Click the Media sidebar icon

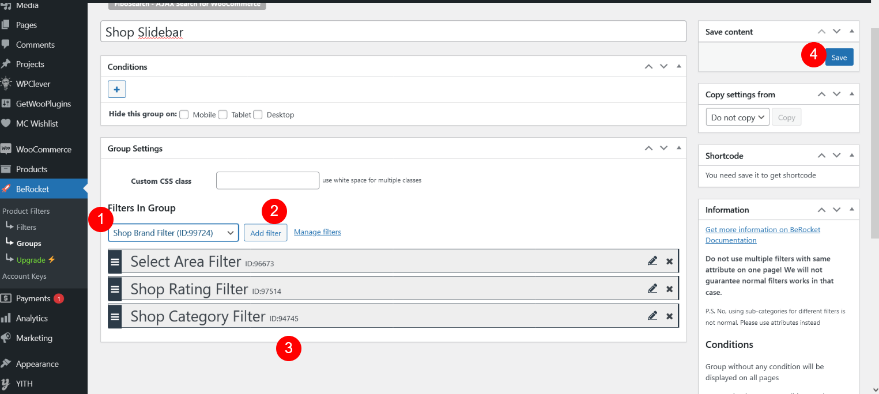(x=6, y=6)
